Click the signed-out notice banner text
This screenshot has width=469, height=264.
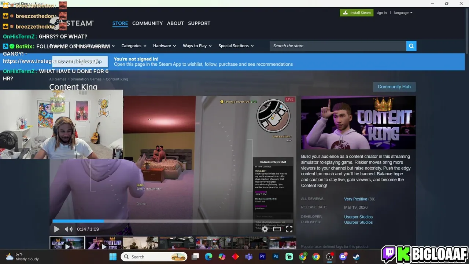[203, 62]
